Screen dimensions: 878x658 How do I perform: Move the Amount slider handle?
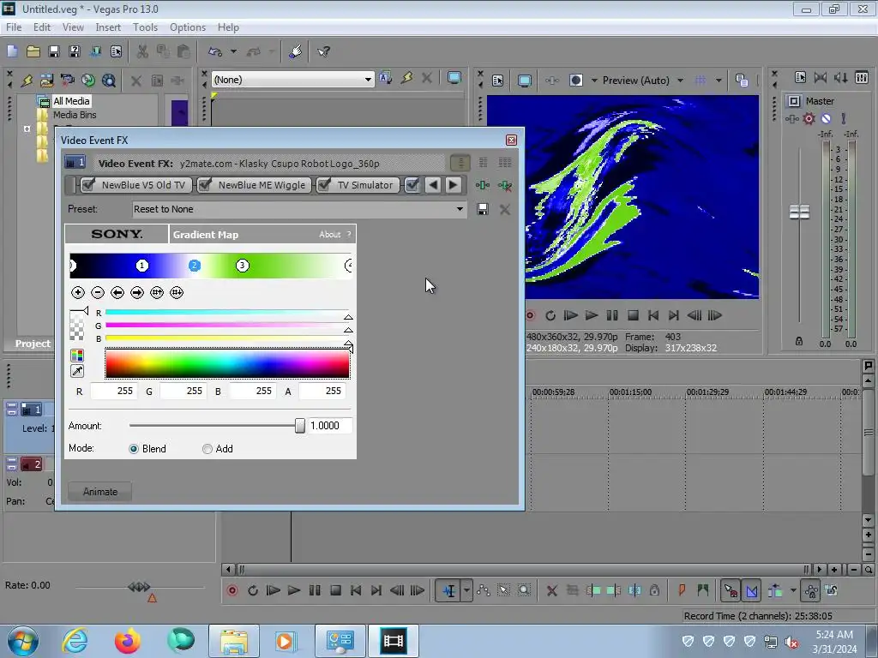click(299, 426)
